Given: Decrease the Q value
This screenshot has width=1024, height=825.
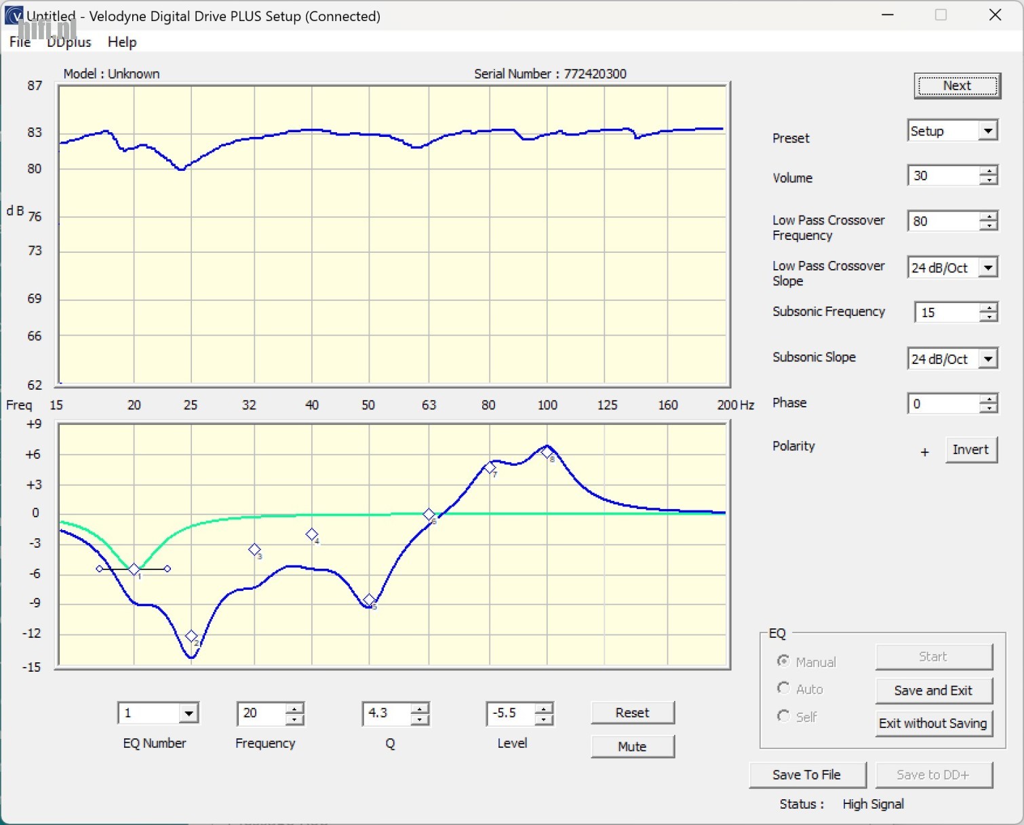Looking at the screenshot, I should tap(420, 719).
